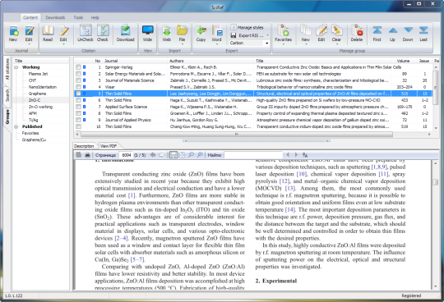Tick checkbox of row 8 Thin Solid Films
Viewport: 444px width, 302px height.
click(x=78, y=113)
